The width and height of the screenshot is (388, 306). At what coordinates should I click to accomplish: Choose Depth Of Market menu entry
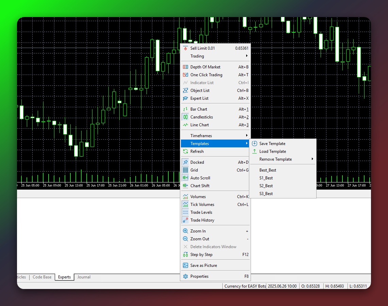[215, 67]
